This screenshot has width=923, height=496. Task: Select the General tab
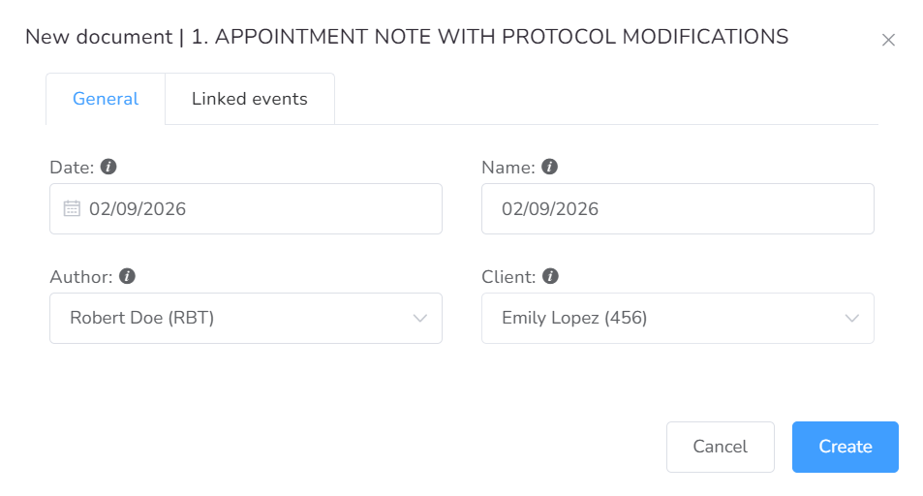106,99
